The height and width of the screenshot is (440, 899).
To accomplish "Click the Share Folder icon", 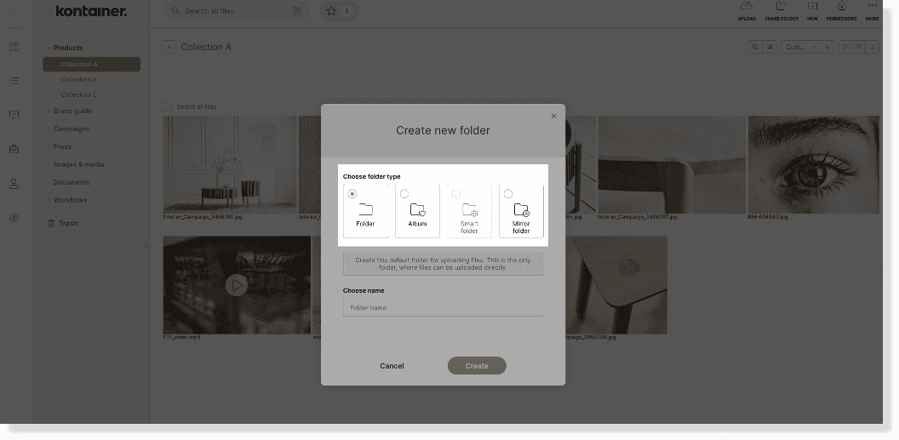I will 781,6.
